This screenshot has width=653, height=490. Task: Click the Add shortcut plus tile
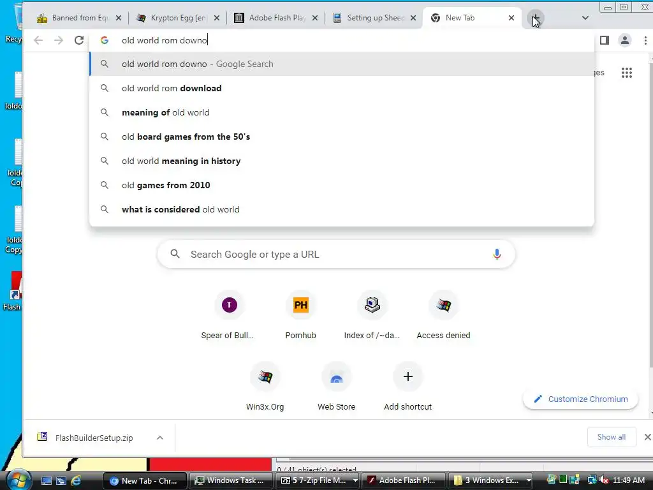(407, 387)
